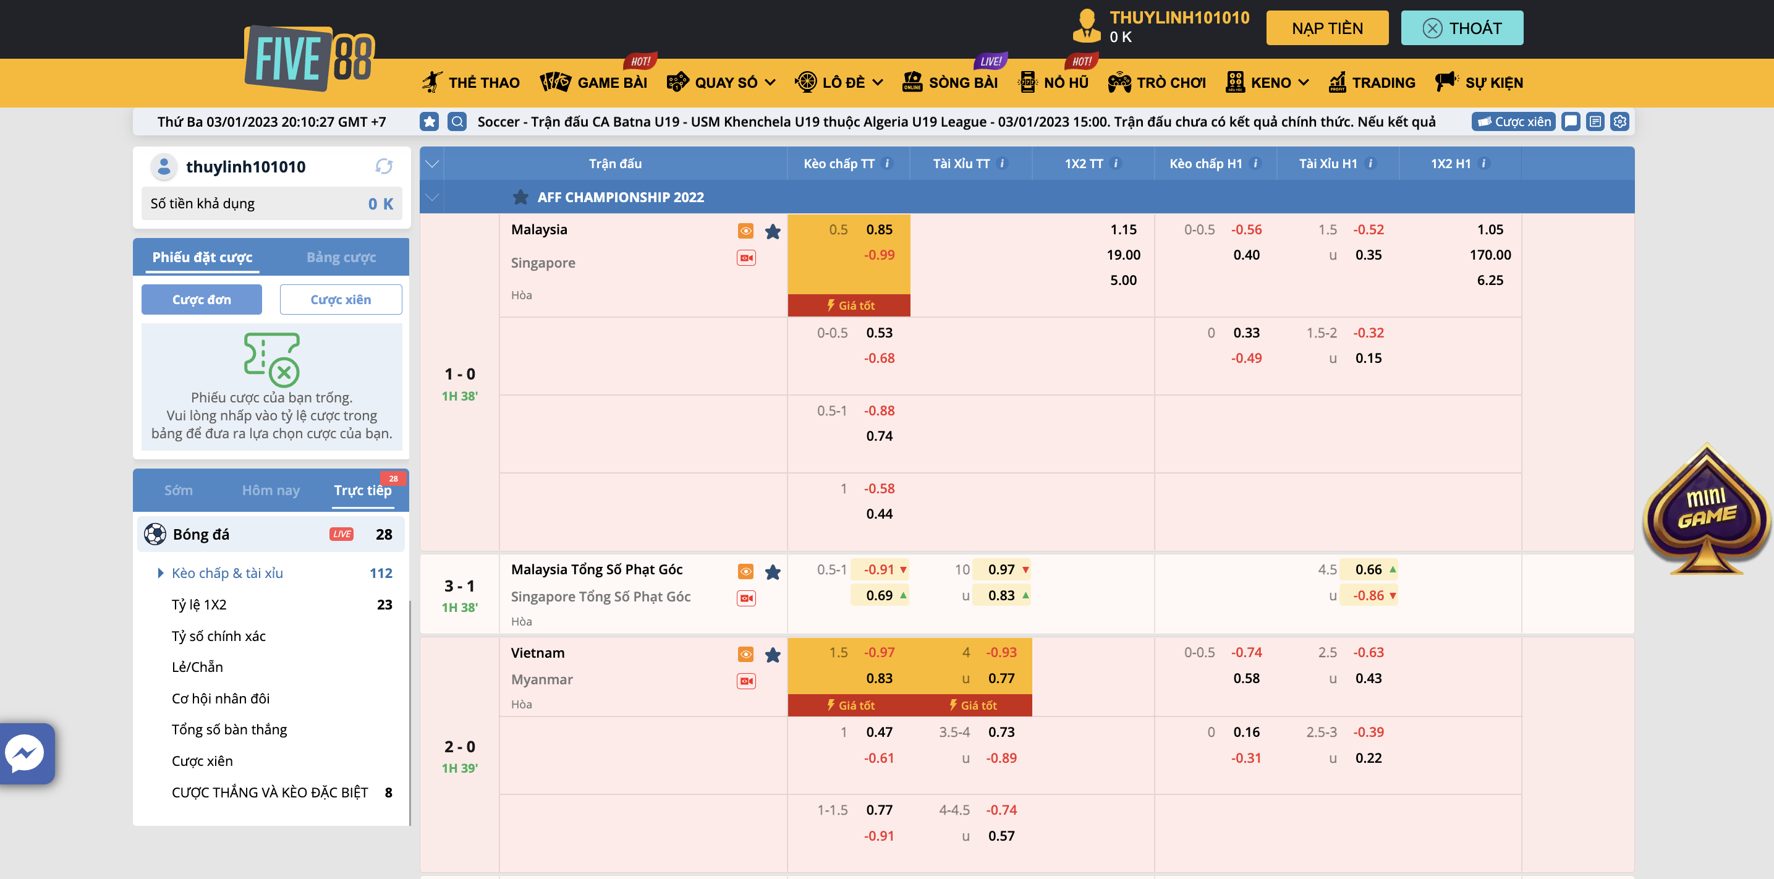This screenshot has width=1774, height=879.
Task: Switch to the Bảng cược tab
Action: [341, 257]
